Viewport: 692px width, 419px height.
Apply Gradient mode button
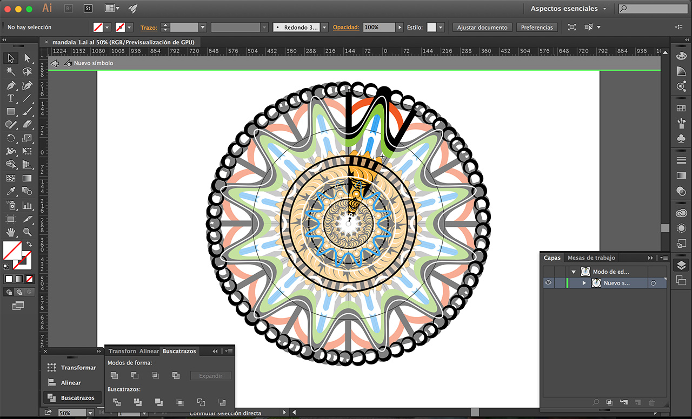pyautogui.click(x=19, y=279)
